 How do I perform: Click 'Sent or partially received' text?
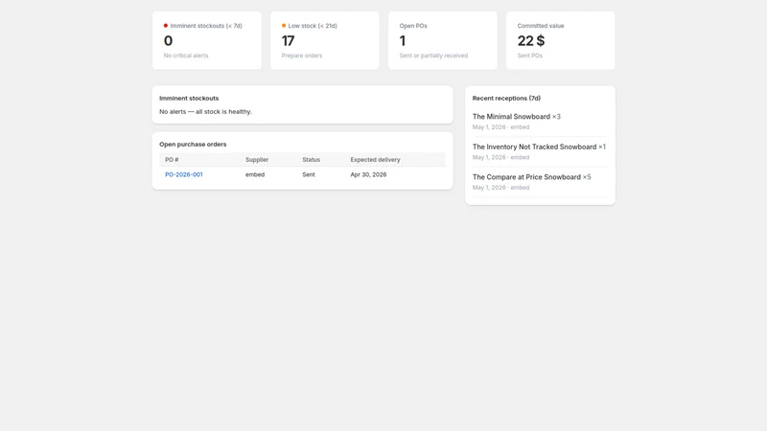433,56
